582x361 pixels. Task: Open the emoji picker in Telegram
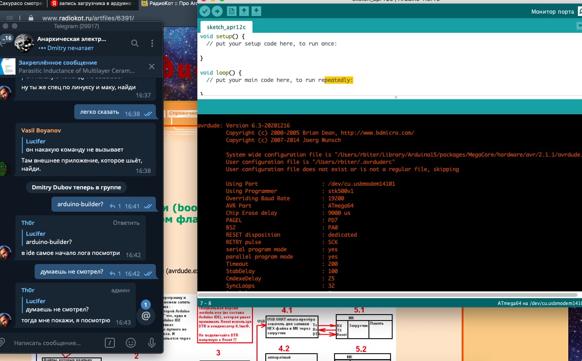[x=131, y=343]
